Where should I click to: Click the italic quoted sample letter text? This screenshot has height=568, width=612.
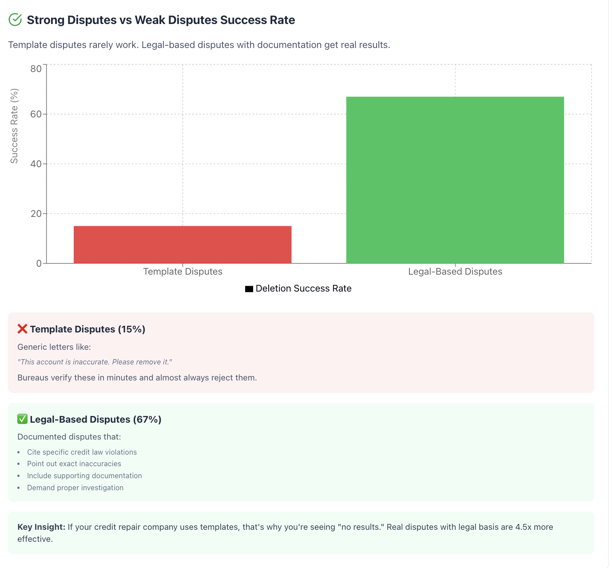[x=95, y=362]
